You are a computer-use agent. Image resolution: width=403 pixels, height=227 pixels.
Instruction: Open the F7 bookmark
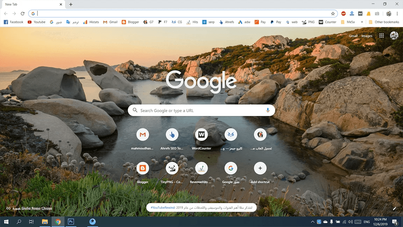pyautogui.click(x=162, y=22)
